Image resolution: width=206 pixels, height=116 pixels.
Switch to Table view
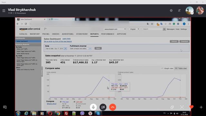[x=181, y=68]
